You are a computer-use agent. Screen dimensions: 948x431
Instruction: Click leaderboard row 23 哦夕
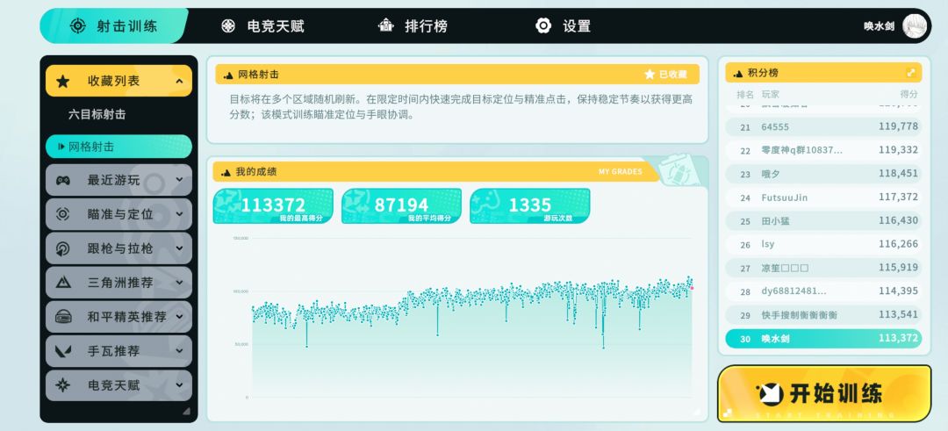tap(823, 174)
